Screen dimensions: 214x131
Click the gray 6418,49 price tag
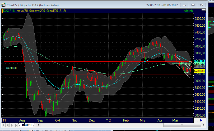pos(199,66)
